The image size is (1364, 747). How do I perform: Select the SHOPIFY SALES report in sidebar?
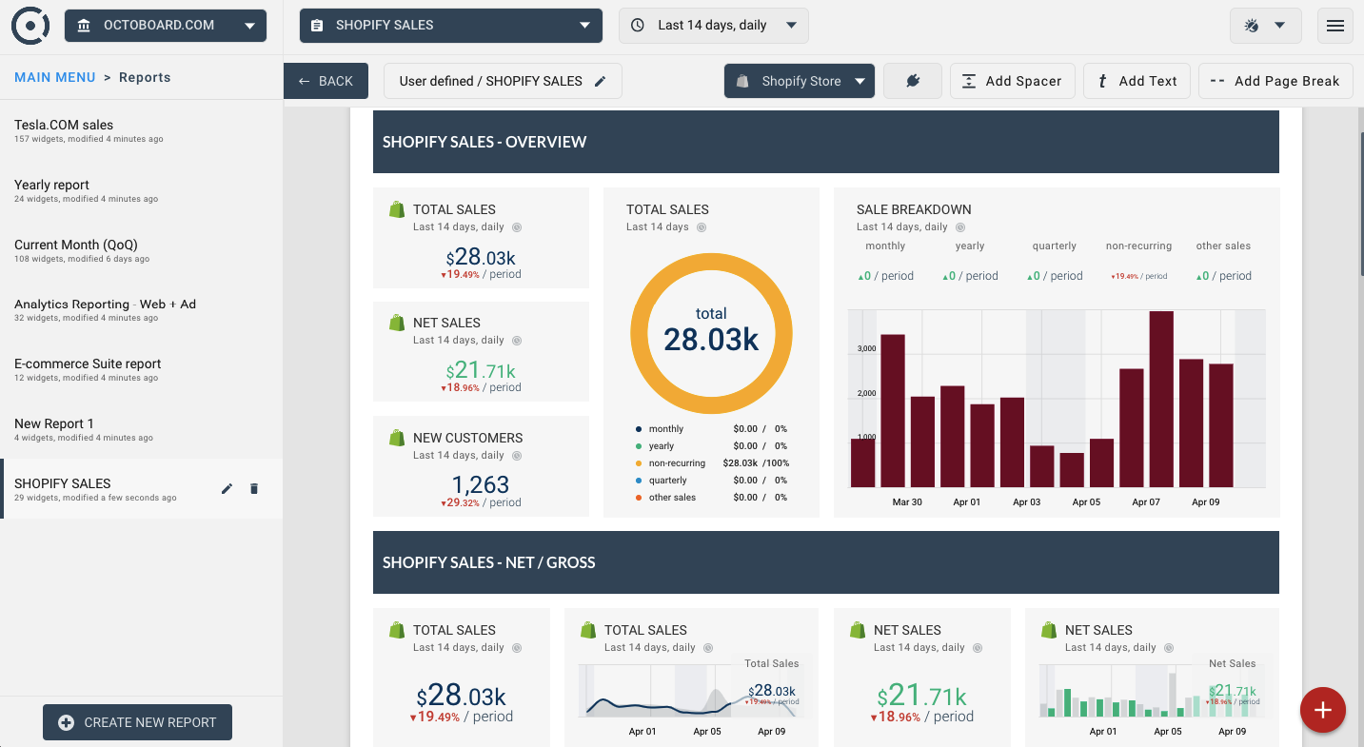coord(141,489)
